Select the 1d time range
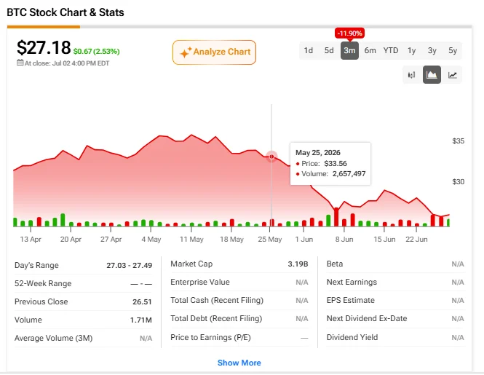Viewport: 484px width, 375px height. point(309,50)
